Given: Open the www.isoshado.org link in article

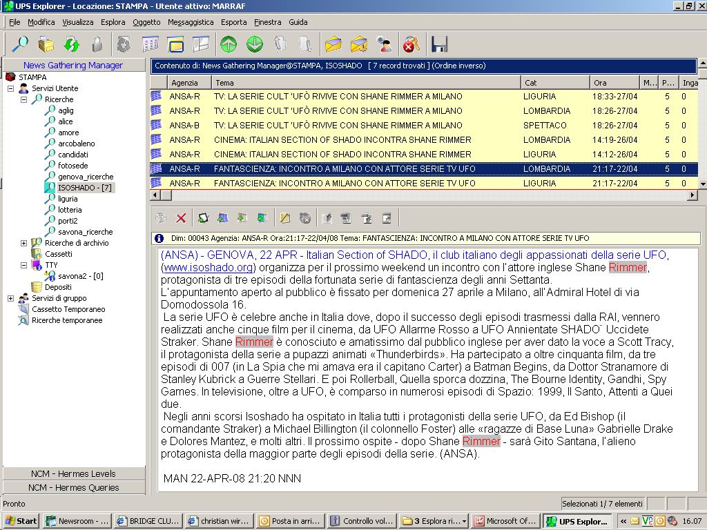Looking at the screenshot, I should [x=209, y=267].
